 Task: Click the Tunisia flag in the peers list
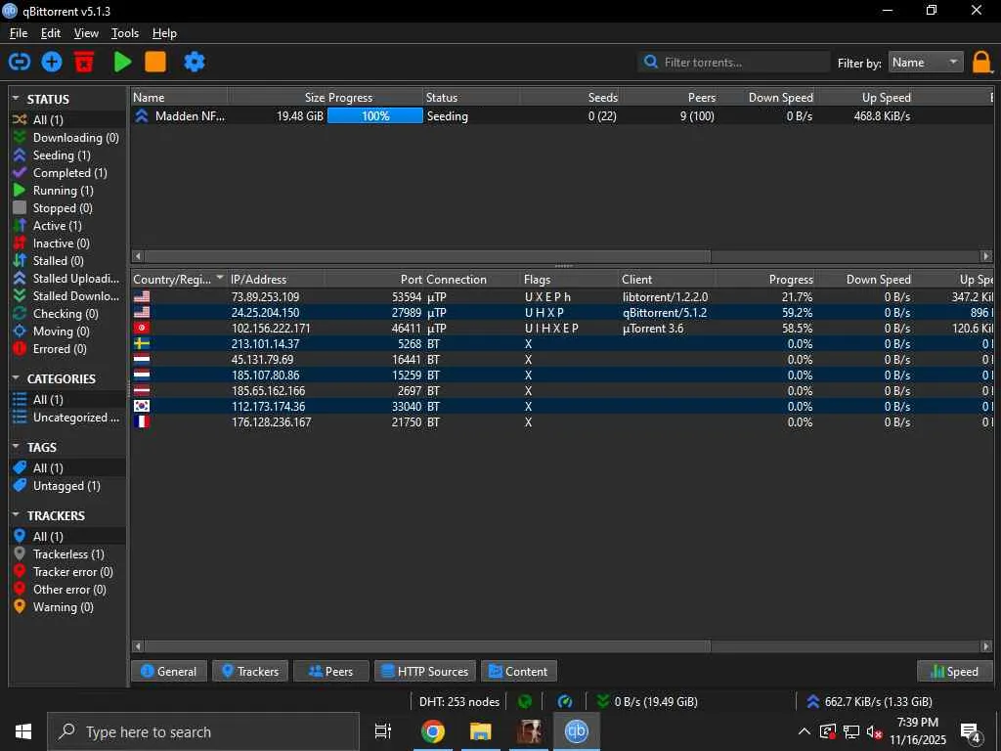click(x=142, y=328)
